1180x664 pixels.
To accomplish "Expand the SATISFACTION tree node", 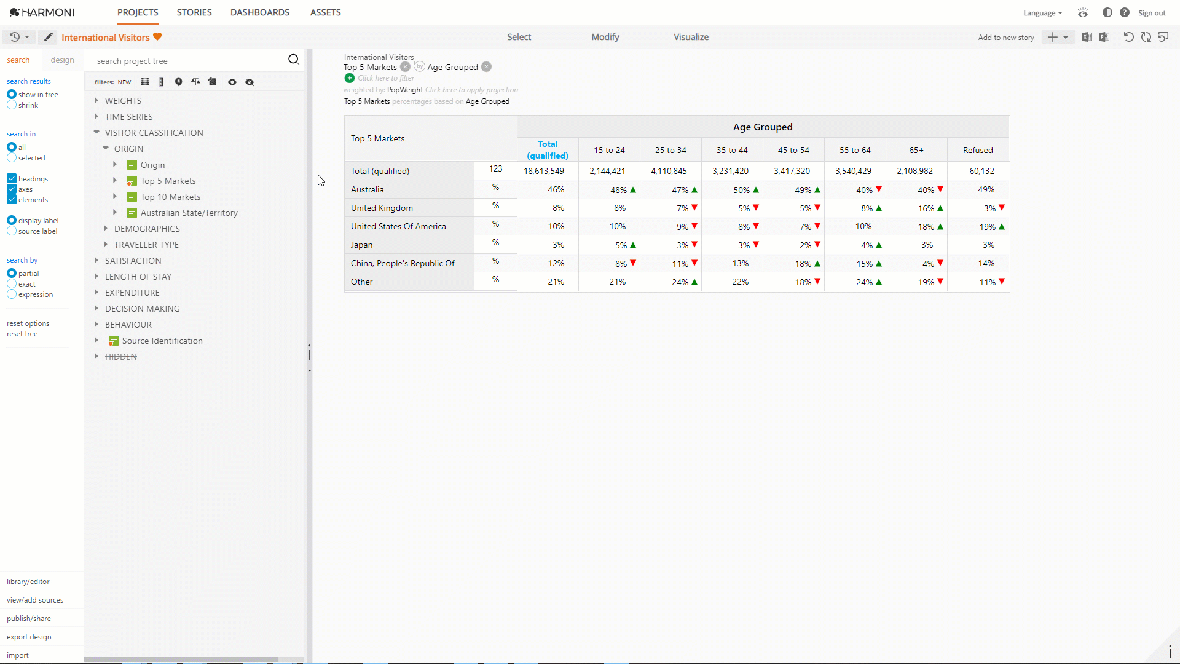I will coord(96,260).
